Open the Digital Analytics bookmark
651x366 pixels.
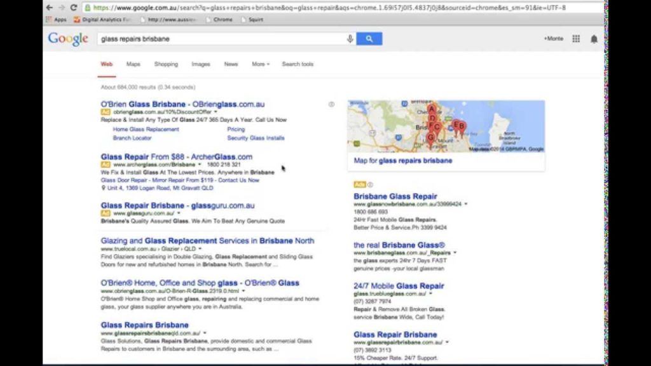tap(102, 20)
